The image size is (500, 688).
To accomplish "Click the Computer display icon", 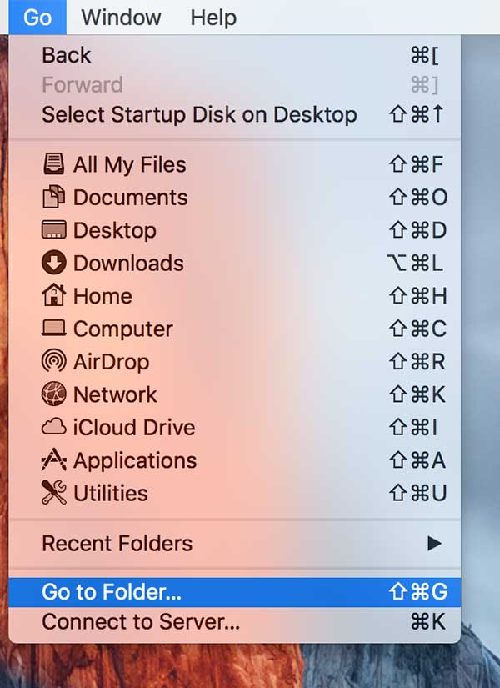I will (52, 329).
